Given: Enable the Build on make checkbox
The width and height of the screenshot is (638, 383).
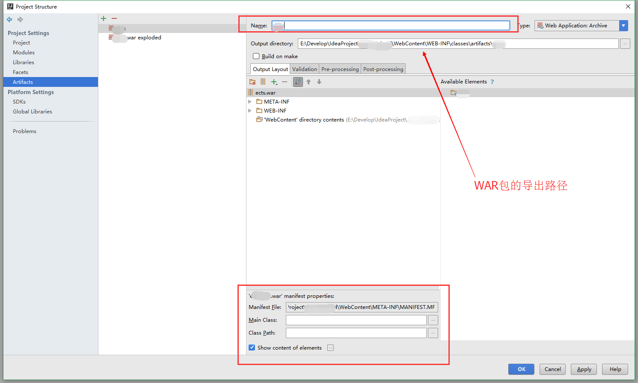Looking at the screenshot, I should coord(256,56).
